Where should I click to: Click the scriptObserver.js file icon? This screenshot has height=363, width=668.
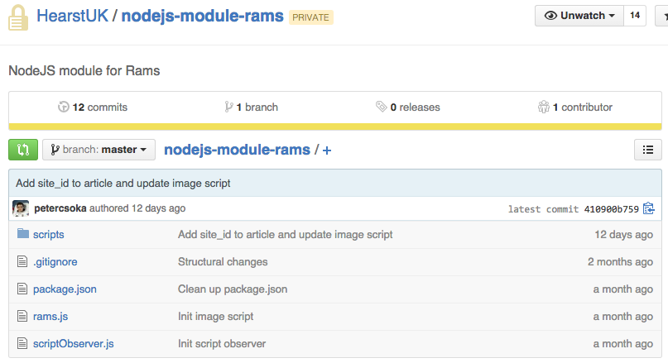[22, 343]
